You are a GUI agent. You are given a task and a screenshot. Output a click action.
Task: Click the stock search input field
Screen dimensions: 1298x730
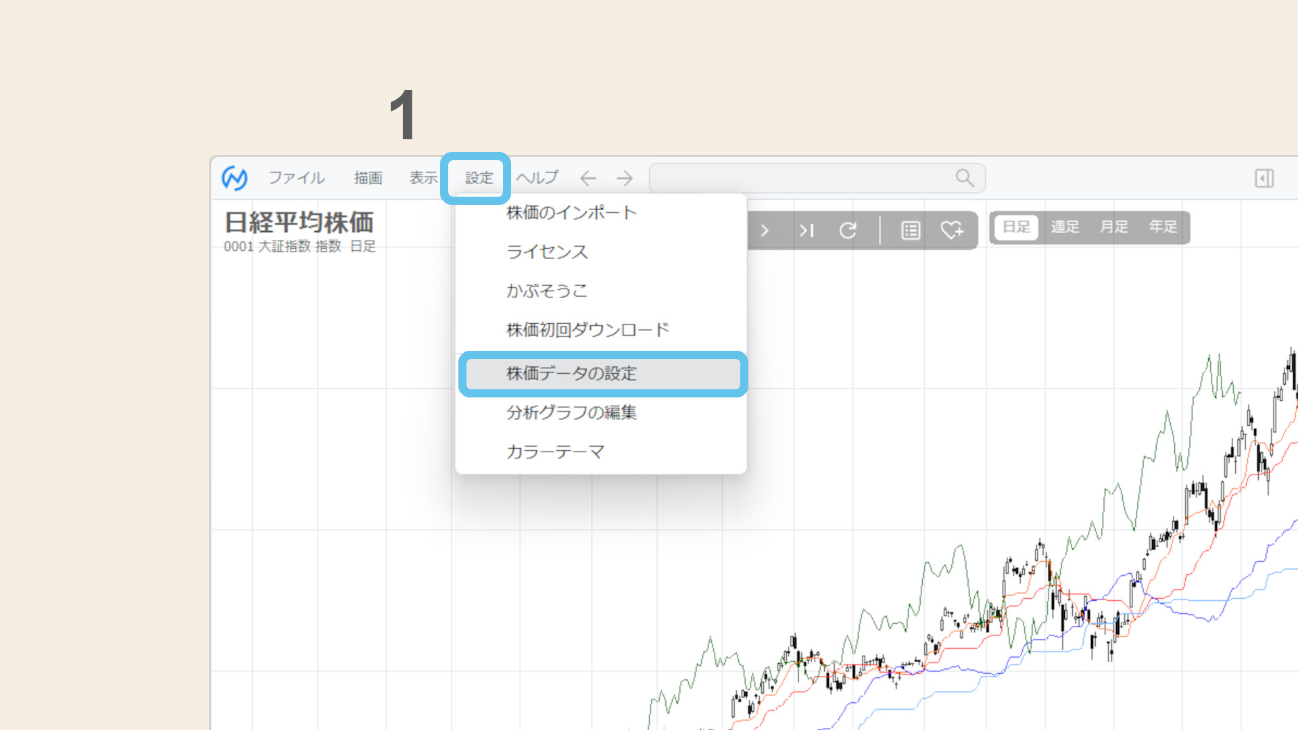click(x=817, y=178)
